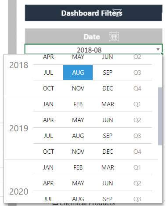The image size is (166, 206).
Task: Open the 2018-08 date dropdown arrow
Action: (x=158, y=49)
